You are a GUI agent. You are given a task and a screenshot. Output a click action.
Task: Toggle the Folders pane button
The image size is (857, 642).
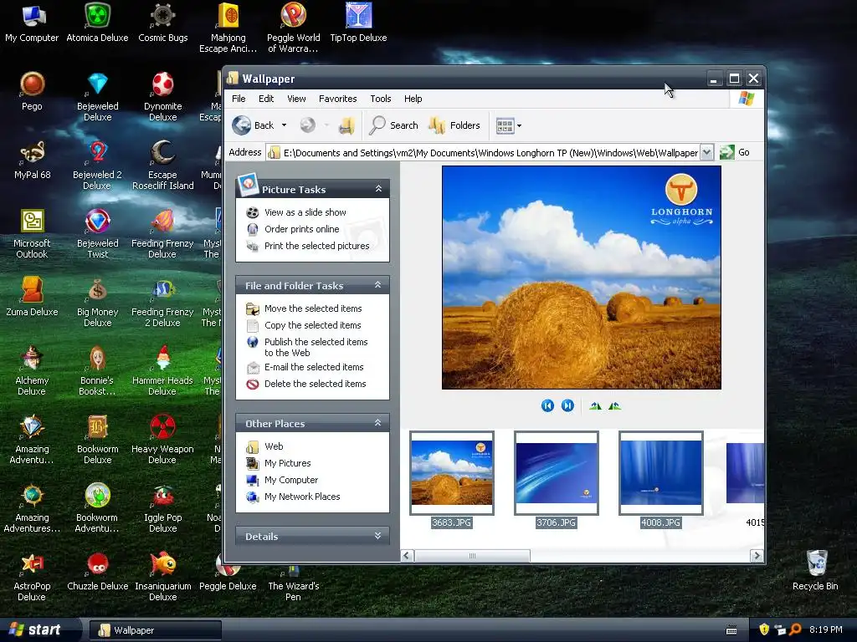pos(454,125)
